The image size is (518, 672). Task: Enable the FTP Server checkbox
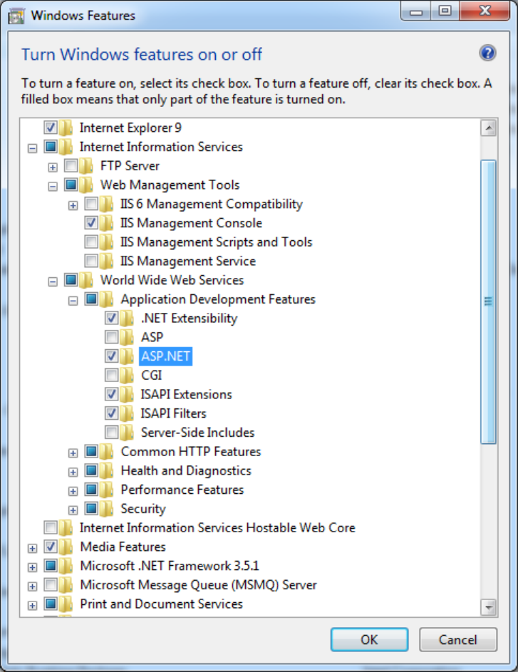pyautogui.click(x=71, y=165)
